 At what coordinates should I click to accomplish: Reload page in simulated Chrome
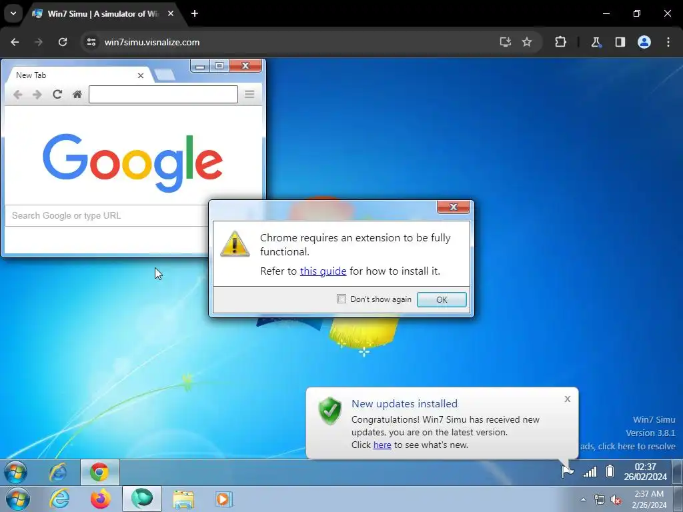57,95
